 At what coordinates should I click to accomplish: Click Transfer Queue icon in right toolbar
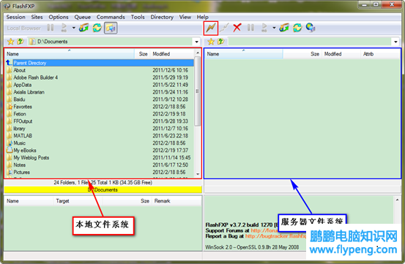[284, 28]
